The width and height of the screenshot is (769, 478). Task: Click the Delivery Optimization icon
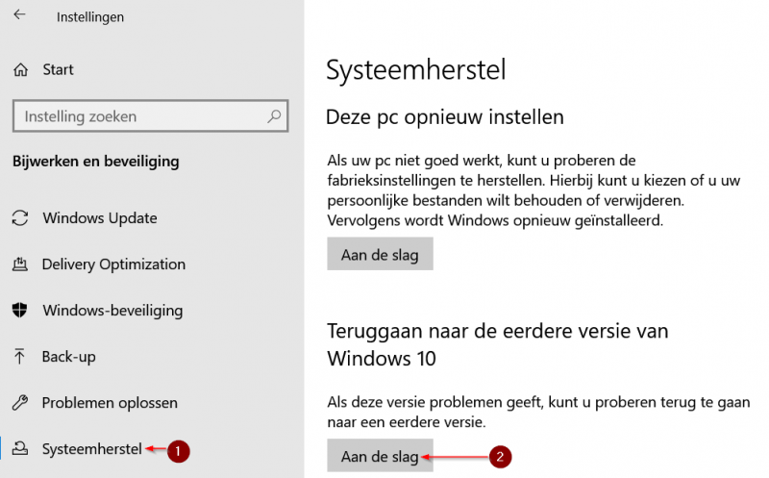[x=20, y=264]
